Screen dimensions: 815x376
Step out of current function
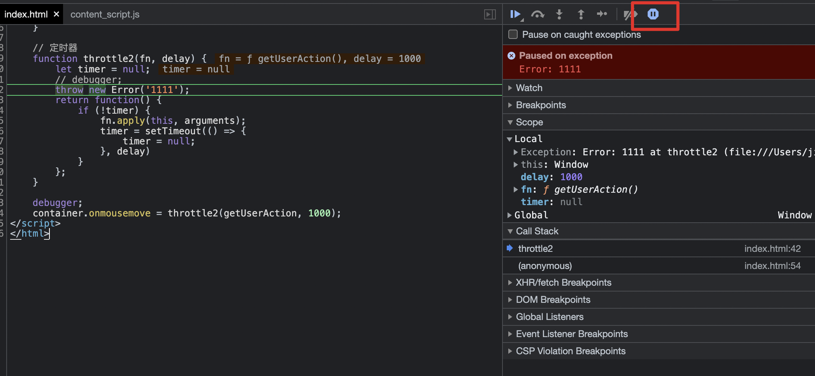581,14
